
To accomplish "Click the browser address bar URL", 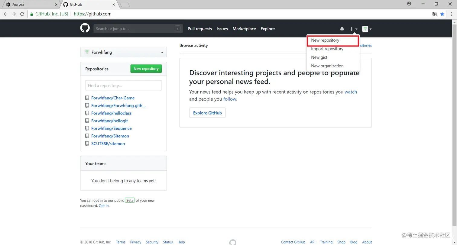I will coord(92,14).
